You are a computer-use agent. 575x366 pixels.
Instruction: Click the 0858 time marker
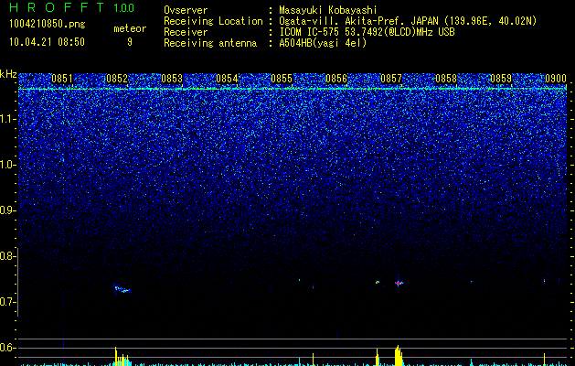click(446, 79)
